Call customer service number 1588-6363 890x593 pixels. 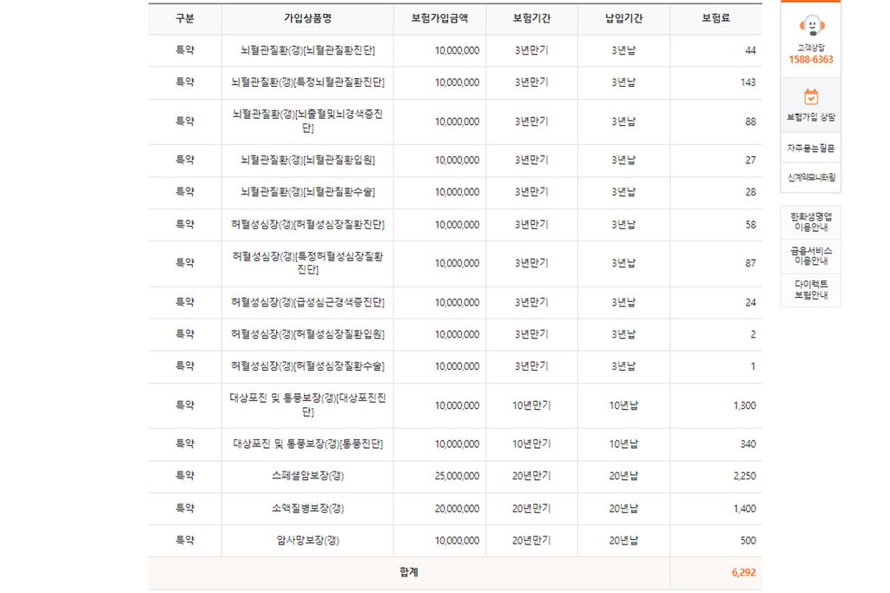pyautogui.click(x=811, y=60)
